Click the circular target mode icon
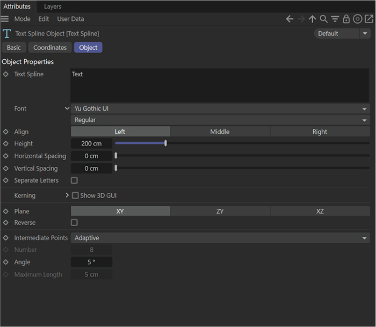The image size is (376, 327). (357, 19)
